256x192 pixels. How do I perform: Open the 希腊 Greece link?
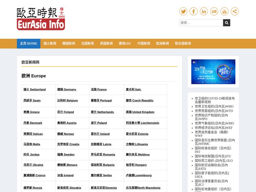(32, 112)
